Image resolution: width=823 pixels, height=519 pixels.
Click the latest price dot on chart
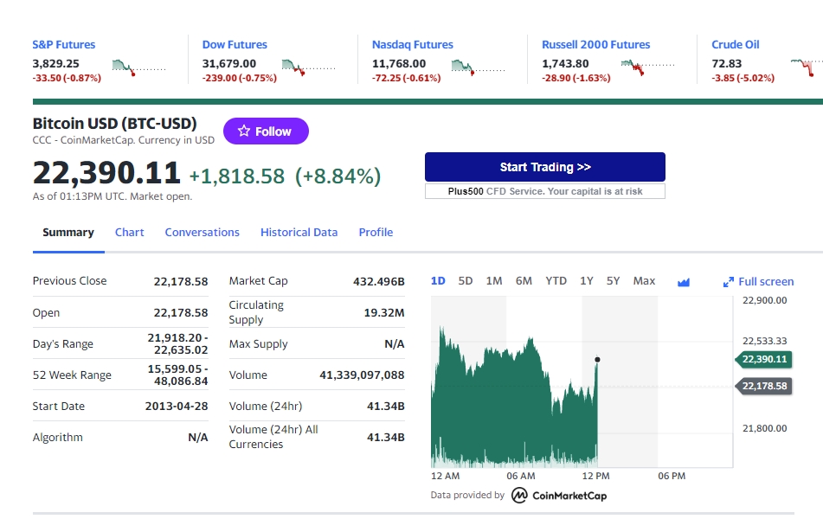[597, 360]
